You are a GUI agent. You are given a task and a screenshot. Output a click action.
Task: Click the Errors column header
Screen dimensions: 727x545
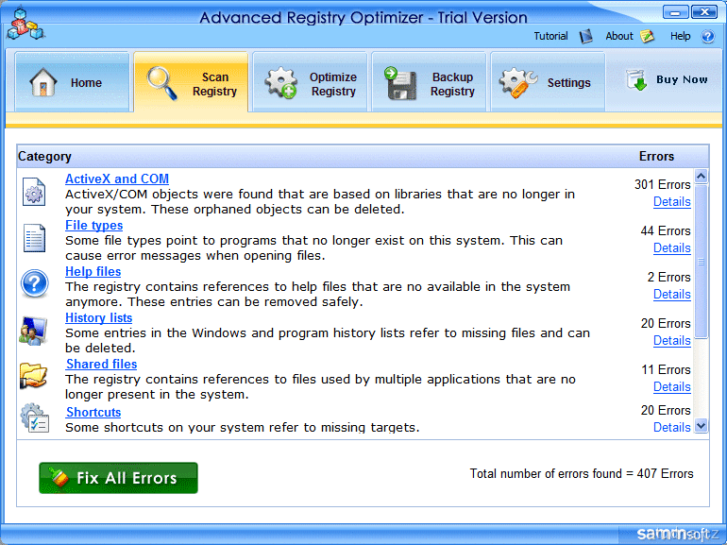pyautogui.click(x=656, y=156)
